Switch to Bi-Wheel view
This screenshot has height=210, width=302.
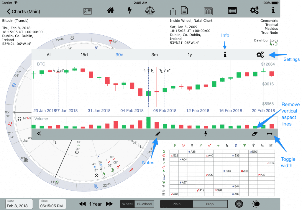click(145, 204)
